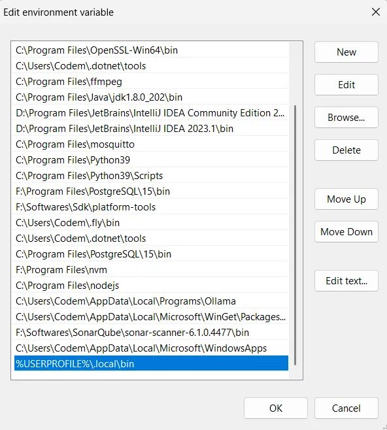387x430 pixels.
Task: Click the Move Down button
Action: 346,232
